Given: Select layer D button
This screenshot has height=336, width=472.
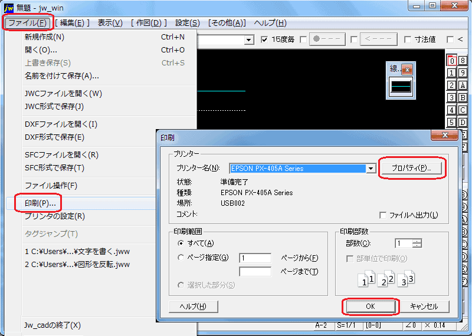Looking at the screenshot, I should [x=463, y=123].
